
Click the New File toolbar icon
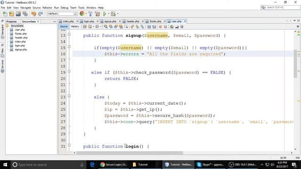click(x=5, y=14)
